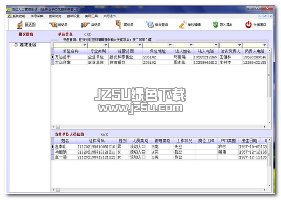Click right arrow of unit table horizontal scrollbar
This screenshot has width=281, height=200.
click(x=265, y=126)
